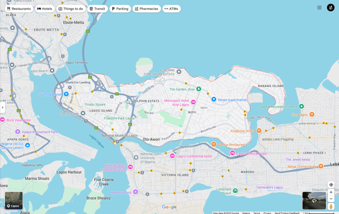Select Idumota Market shopping pin
339x214 pixels.
point(66,94)
